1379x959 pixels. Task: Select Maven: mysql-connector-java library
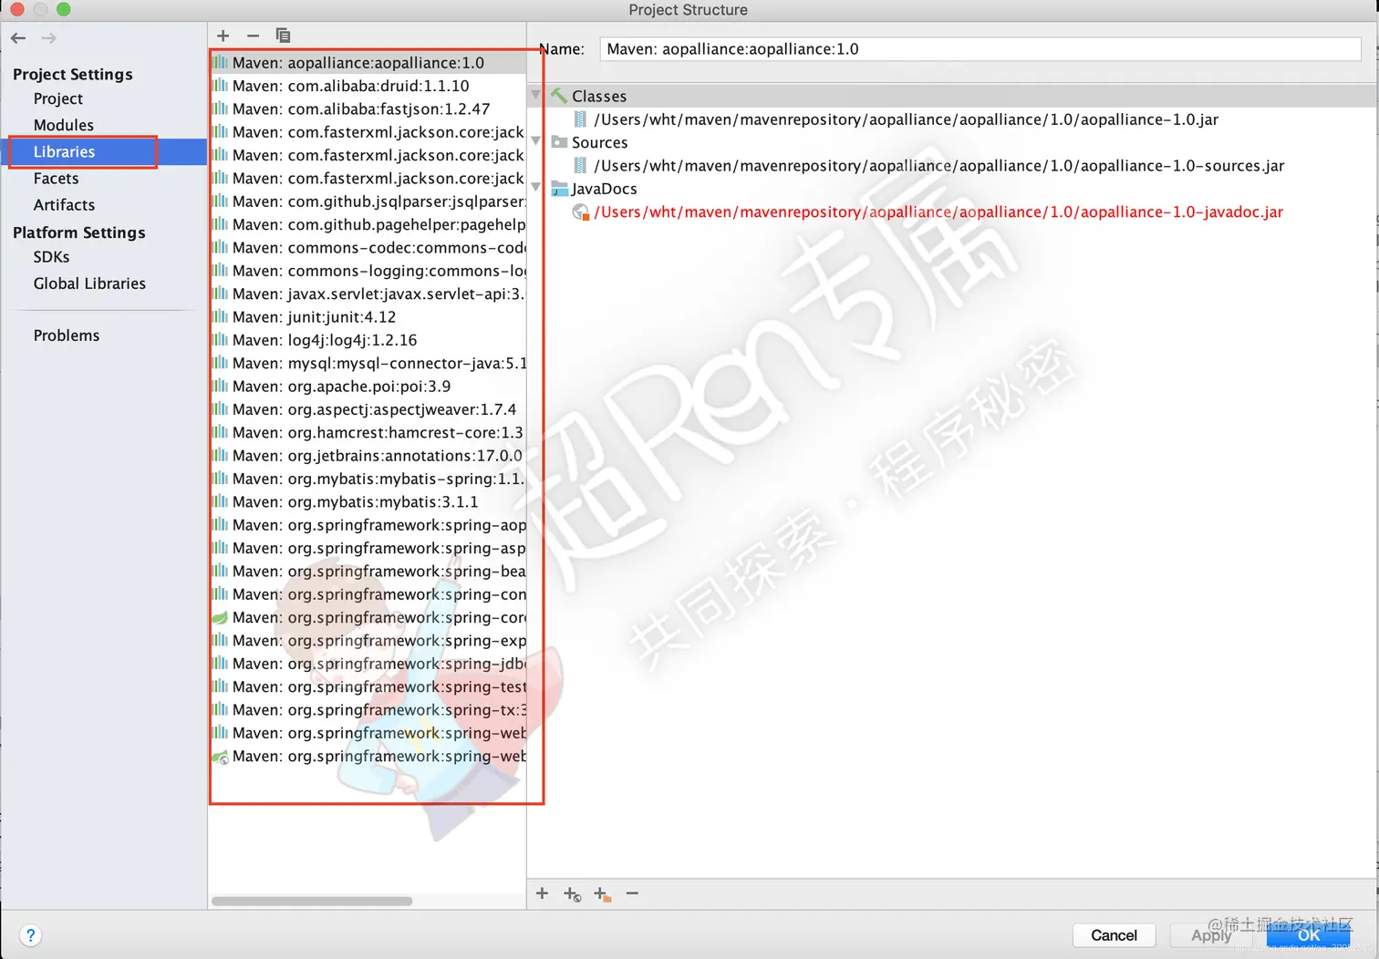368,363
